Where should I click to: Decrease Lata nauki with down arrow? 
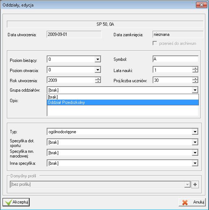[195, 71]
